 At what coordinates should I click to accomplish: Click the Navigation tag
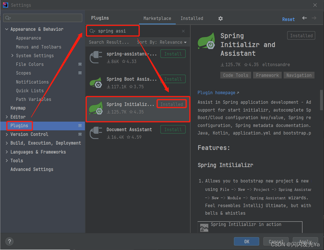[x=299, y=75]
